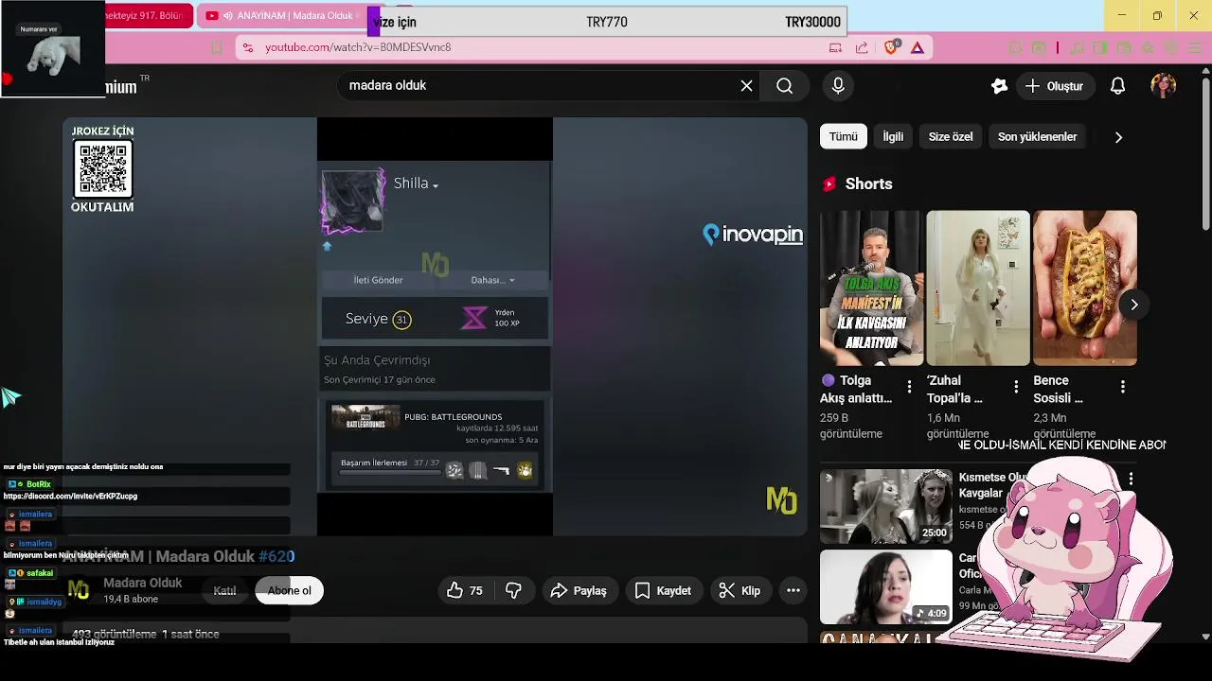Click the Paylaş button
The height and width of the screenshot is (681, 1212).
579,591
